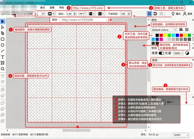Select the Ellipse tool
This screenshot has height=139, width=194.
point(3,45)
